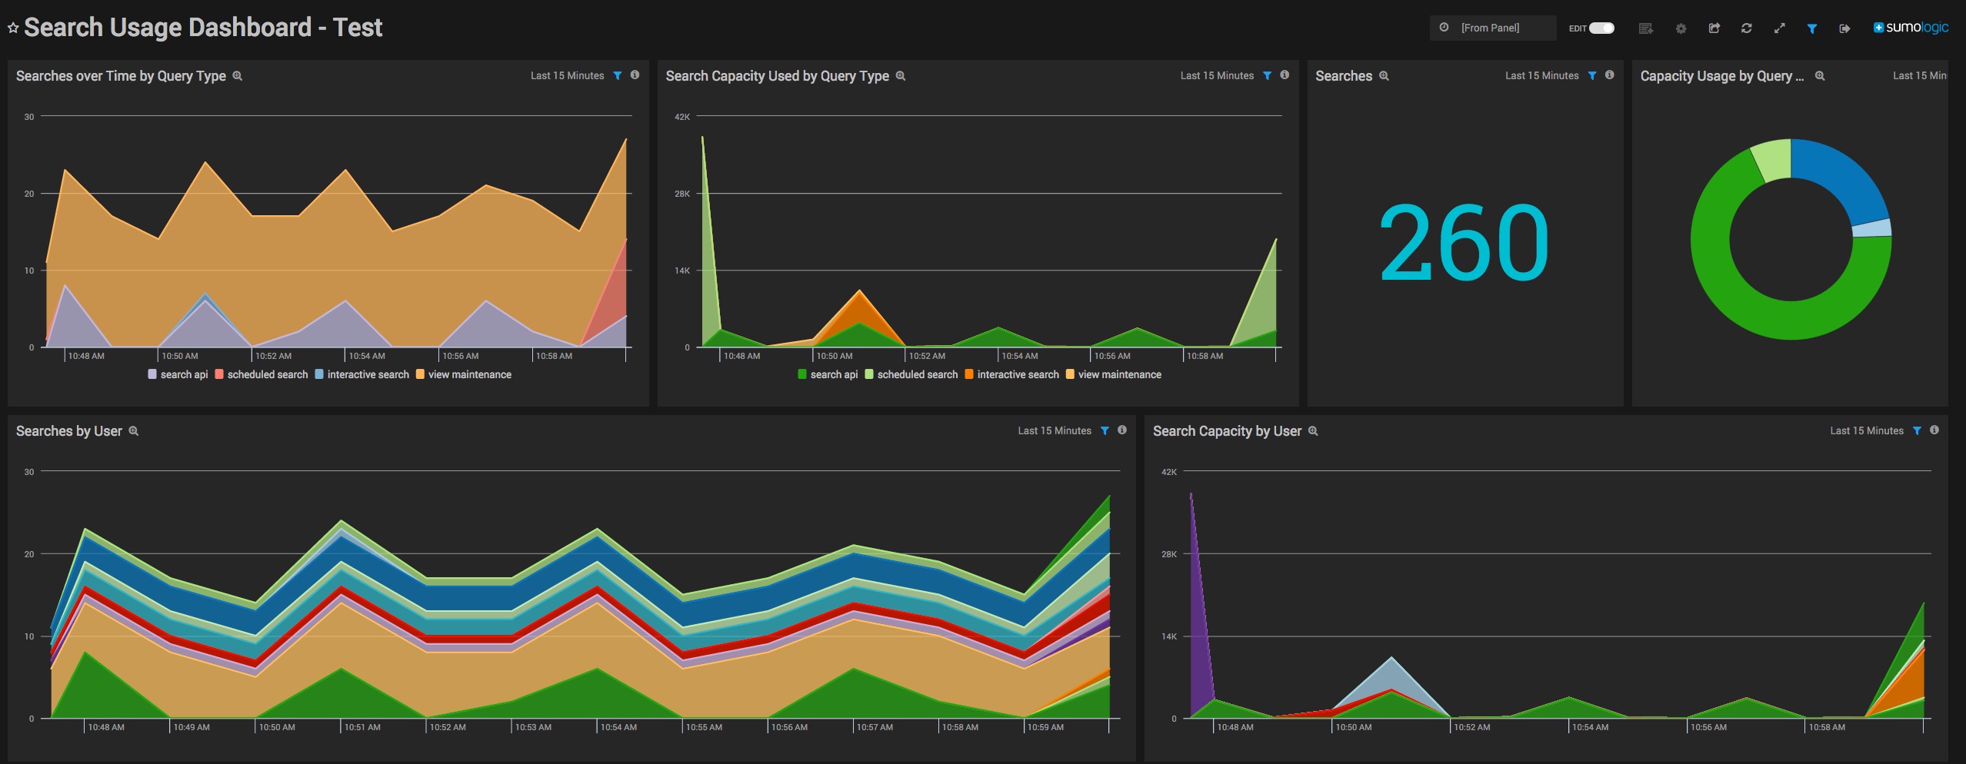Click the Searches panel title
The height and width of the screenshot is (764, 1966).
(1343, 76)
